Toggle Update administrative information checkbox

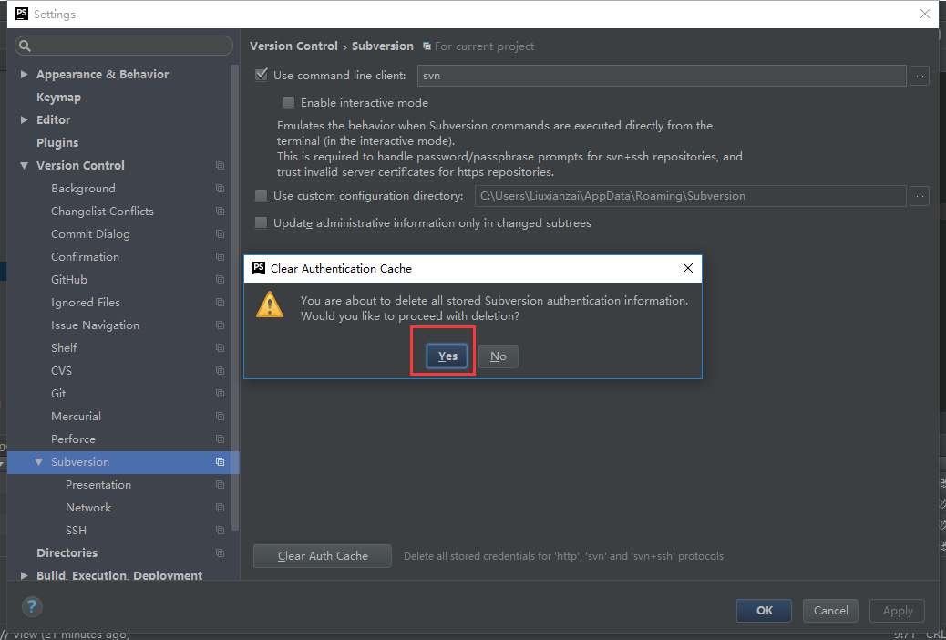click(262, 222)
